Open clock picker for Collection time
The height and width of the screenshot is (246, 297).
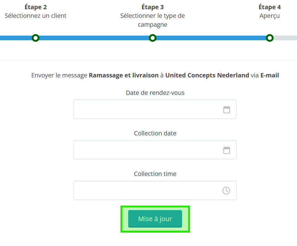[226, 190]
